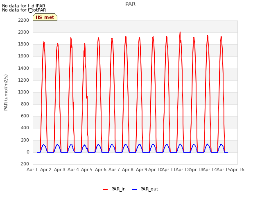Toggle the PAR_in legend entry
Image resolution: width=262 pixels, height=197 pixels.
tap(114, 189)
